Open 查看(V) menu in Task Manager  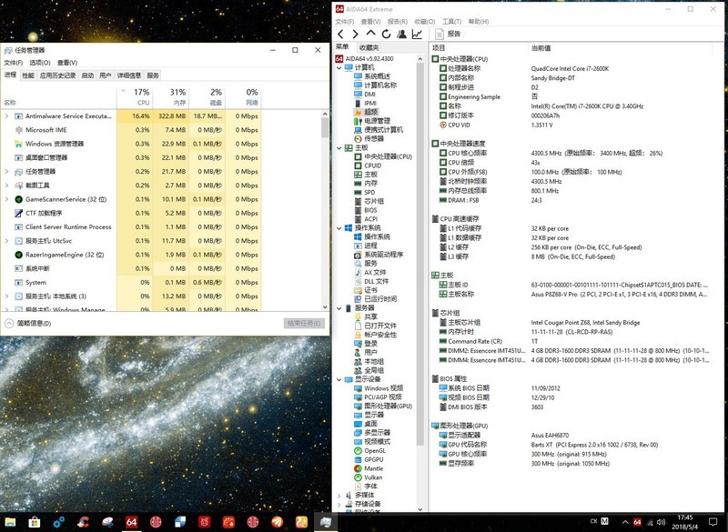(x=67, y=63)
